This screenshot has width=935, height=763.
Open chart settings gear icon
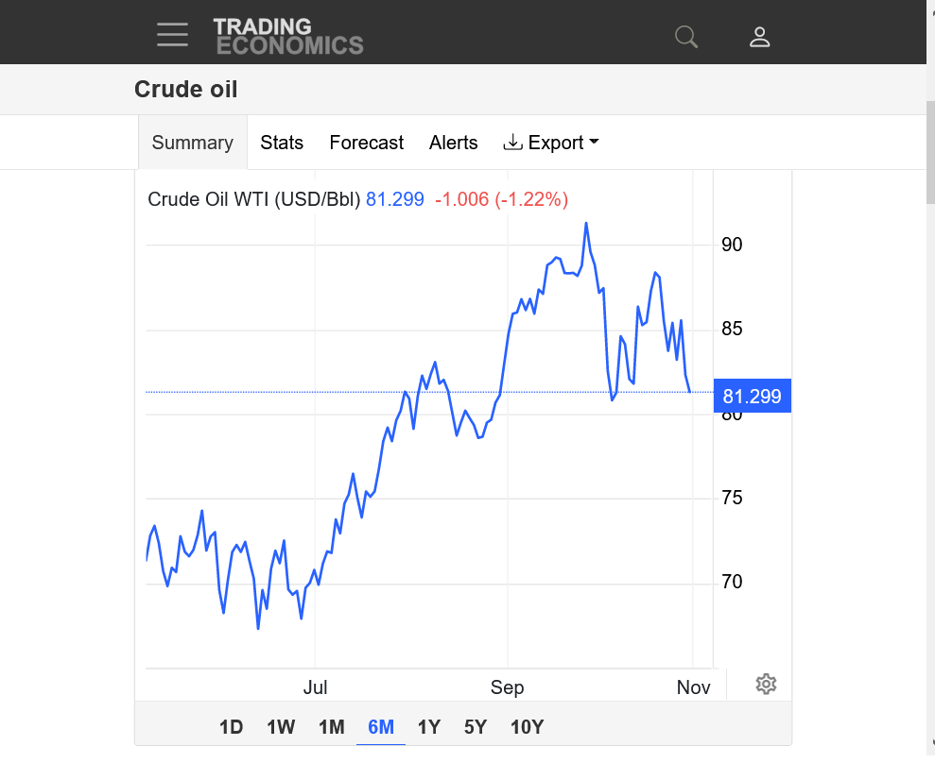767,684
